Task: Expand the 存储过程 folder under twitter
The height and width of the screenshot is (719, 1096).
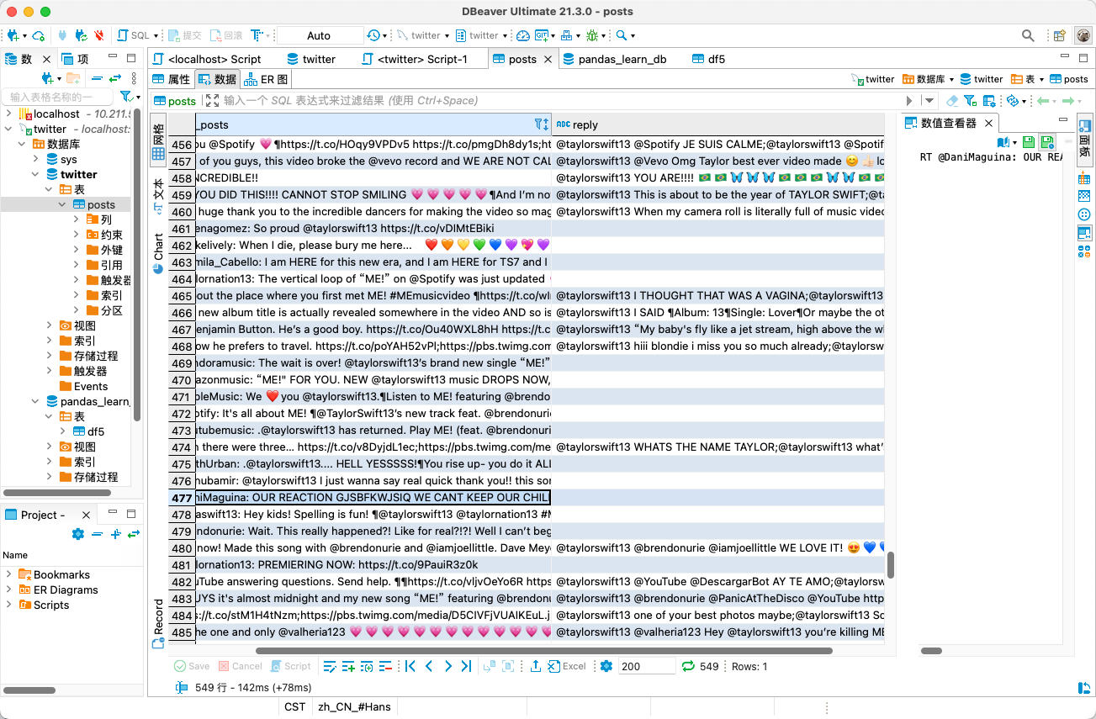Action: 50,356
